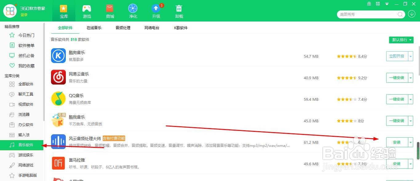The image size is (420, 181).
Task: Select 聊天工具 in the sidebar
Action: (22, 94)
